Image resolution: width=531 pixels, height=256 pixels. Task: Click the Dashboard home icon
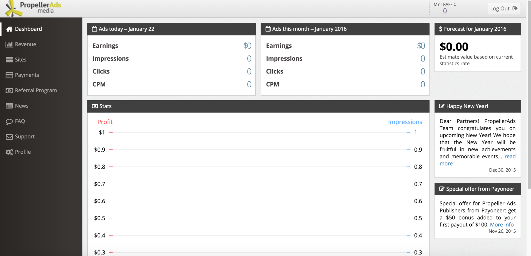pyautogui.click(x=9, y=29)
